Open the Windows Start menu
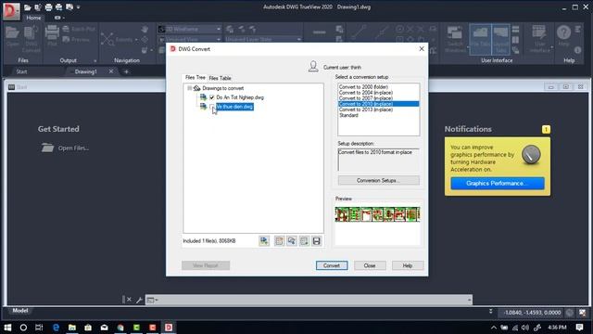593x334 pixels. [x=7, y=328]
